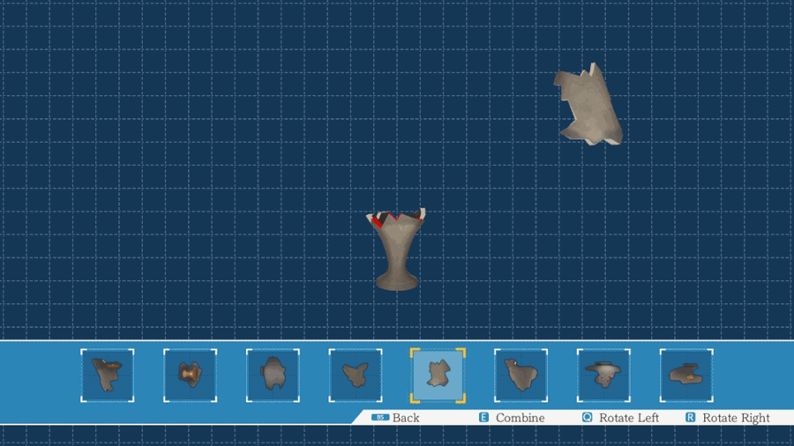Image resolution: width=794 pixels, height=446 pixels.
Task: Click the Back key icon
Action: pos(379,418)
